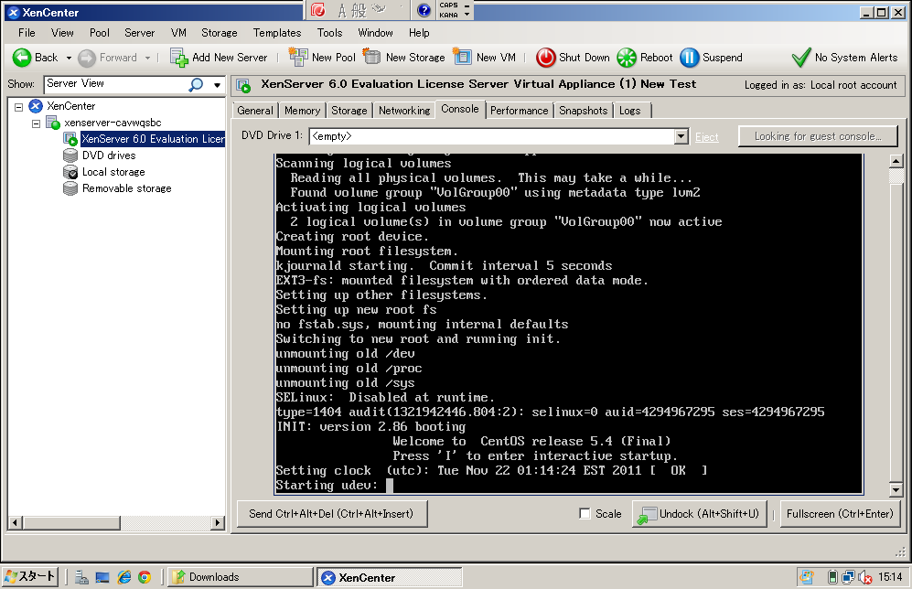This screenshot has height=589, width=912.
Task: Switch to the Performance tab
Action: 519,111
